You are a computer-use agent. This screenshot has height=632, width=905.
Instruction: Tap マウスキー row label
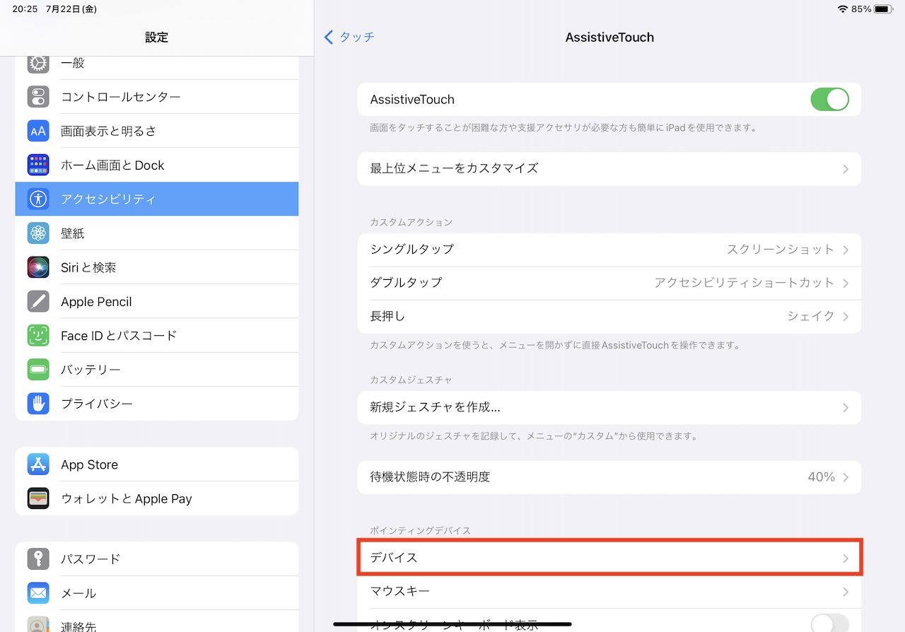[x=399, y=591]
